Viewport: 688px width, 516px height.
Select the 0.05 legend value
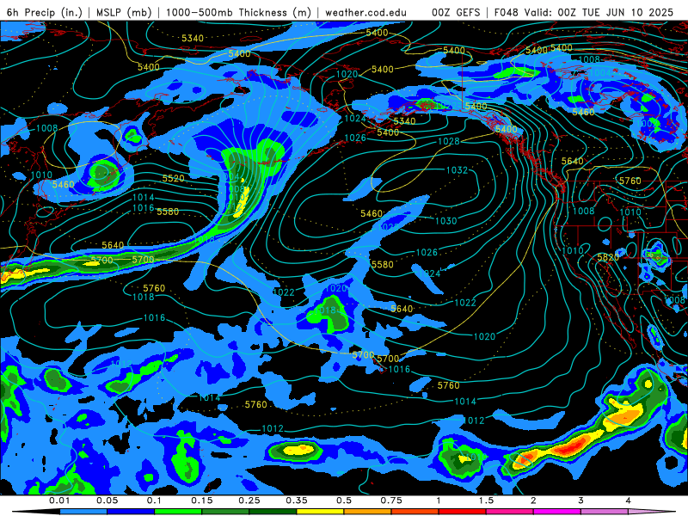pos(107,501)
